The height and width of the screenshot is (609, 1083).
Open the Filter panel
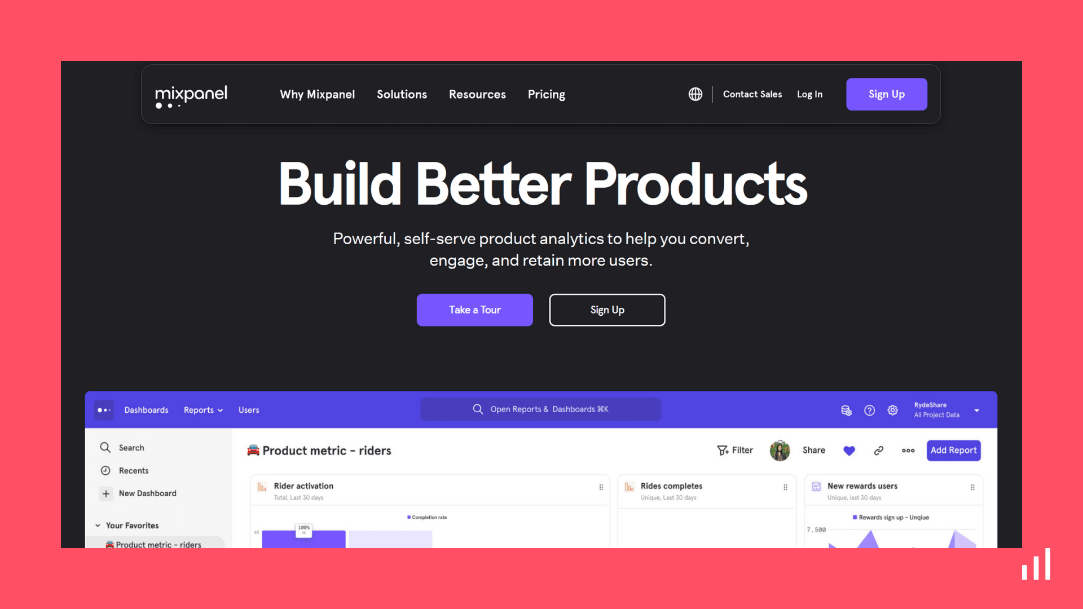tap(735, 450)
